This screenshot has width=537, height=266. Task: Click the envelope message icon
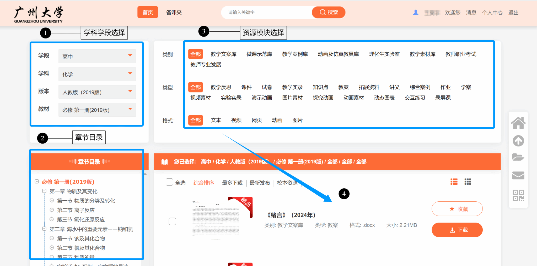(518, 175)
